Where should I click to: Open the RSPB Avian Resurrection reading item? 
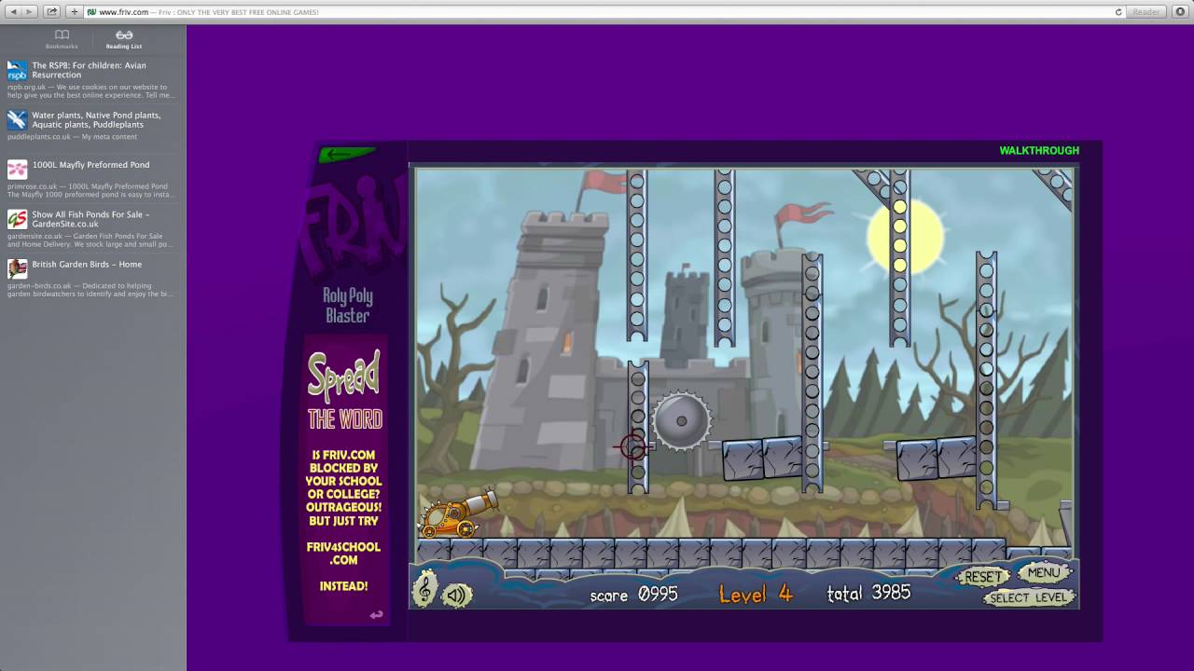(92, 80)
